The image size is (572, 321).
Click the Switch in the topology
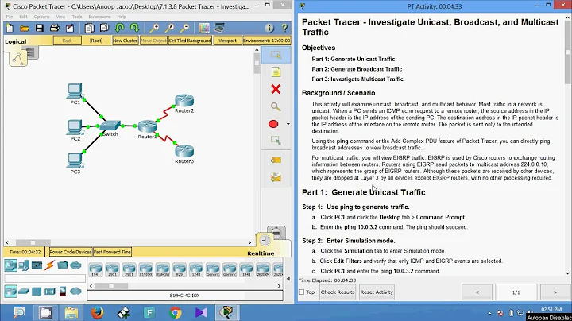(110, 126)
